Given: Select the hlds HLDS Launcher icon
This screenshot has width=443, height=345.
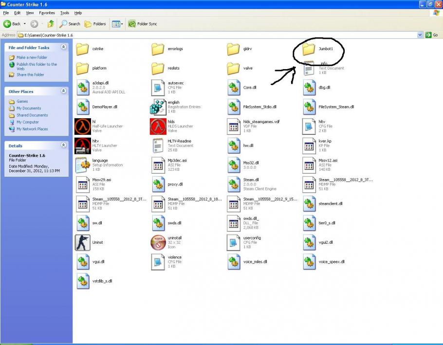Looking at the screenshot, I should tap(158, 127).
